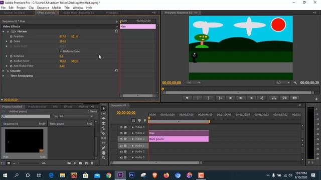This screenshot has width=321, height=180.
Task: Click the Extract button in Program monitor
Action: pyautogui.click(x=284, y=98)
